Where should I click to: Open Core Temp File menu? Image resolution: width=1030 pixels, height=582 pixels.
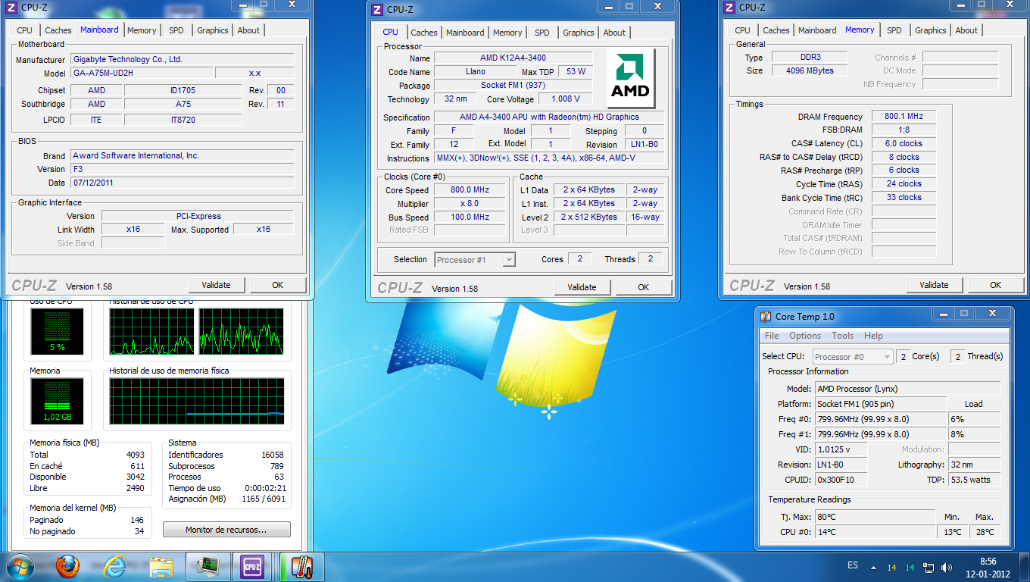(772, 336)
